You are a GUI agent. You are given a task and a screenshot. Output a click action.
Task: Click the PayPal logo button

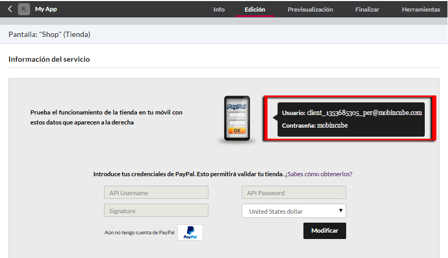[190, 232]
